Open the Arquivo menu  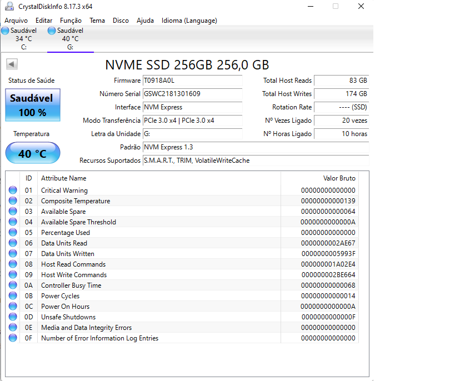click(16, 21)
